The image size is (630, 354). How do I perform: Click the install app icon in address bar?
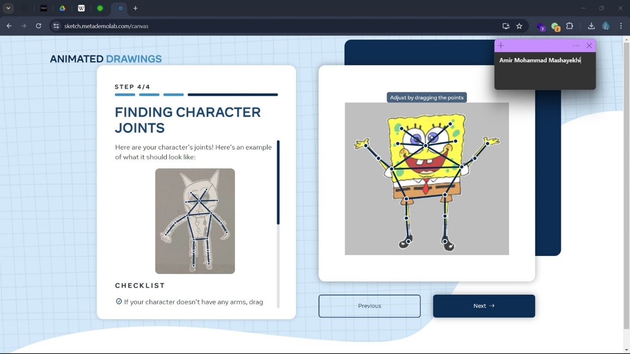[x=506, y=26]
